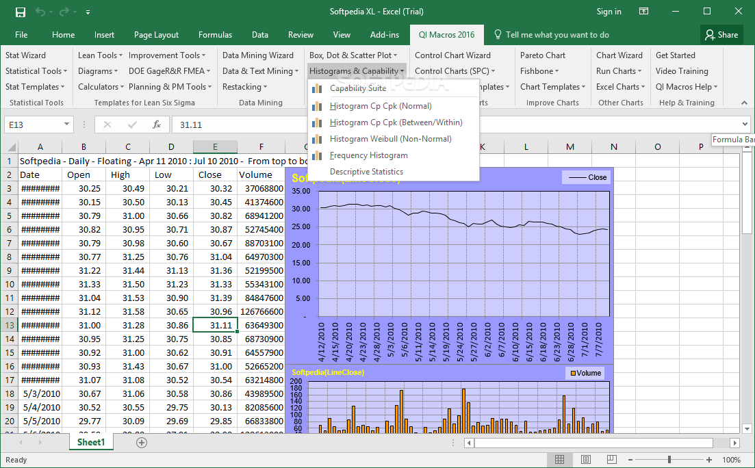Open the Formulas ribbon tab

(x=215, y=35)
